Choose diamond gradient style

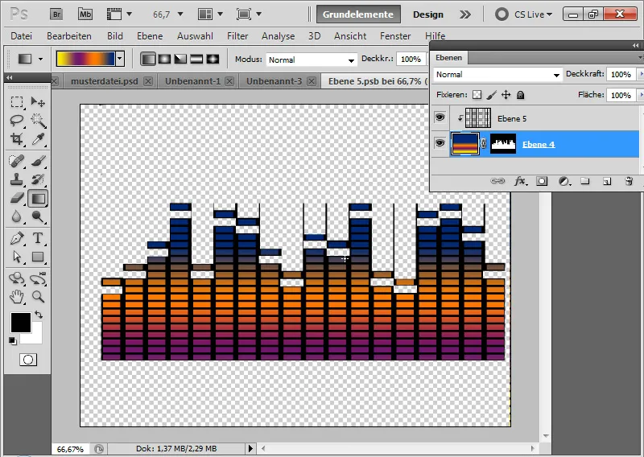(x=213, y=59)
